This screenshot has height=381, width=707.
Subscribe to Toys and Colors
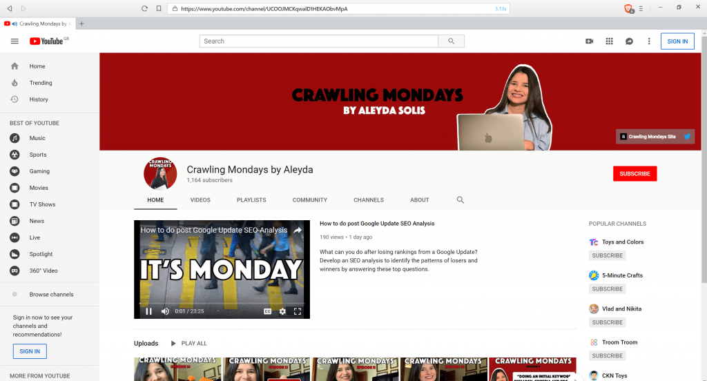[607, 255]
